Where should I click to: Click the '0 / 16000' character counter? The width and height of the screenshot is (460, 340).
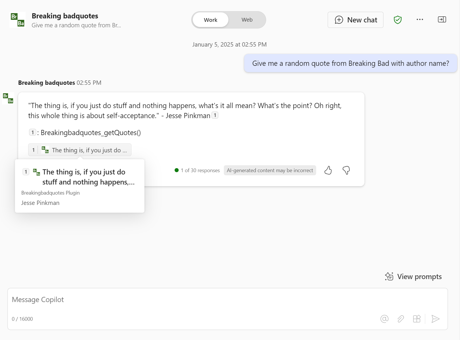22,319
